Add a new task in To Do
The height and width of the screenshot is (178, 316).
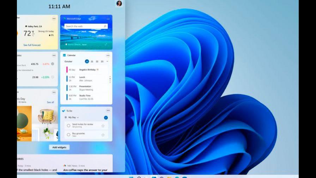pos(106,118)
